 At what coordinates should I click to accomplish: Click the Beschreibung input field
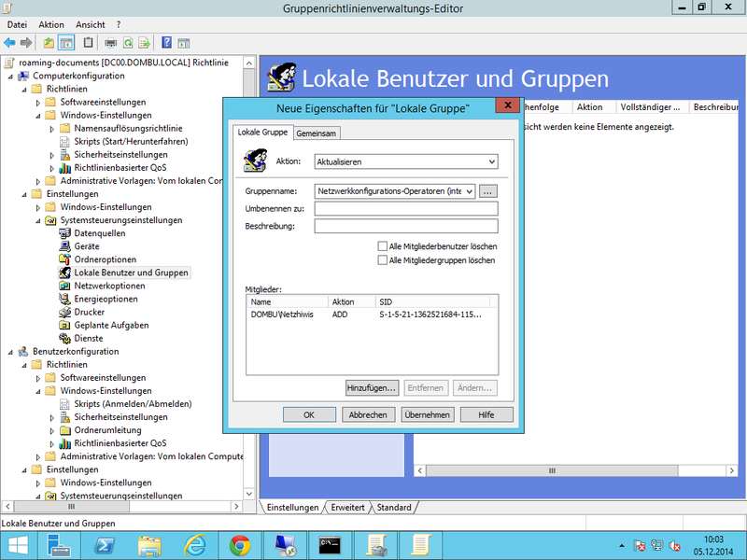(405, 226)
